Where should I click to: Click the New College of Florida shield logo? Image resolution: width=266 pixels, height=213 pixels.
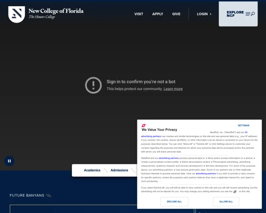point(17,14)
